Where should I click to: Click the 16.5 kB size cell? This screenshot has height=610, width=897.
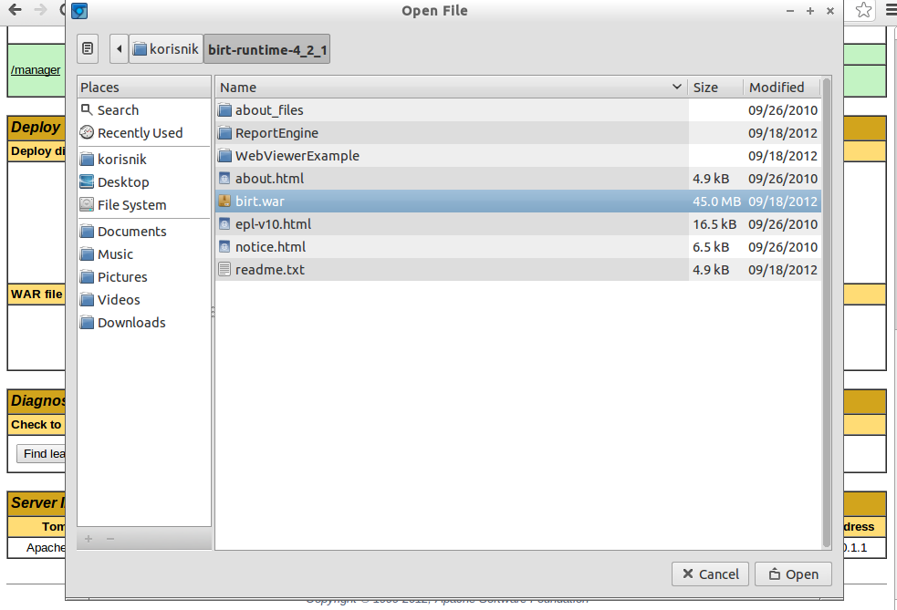coord(714,224)
